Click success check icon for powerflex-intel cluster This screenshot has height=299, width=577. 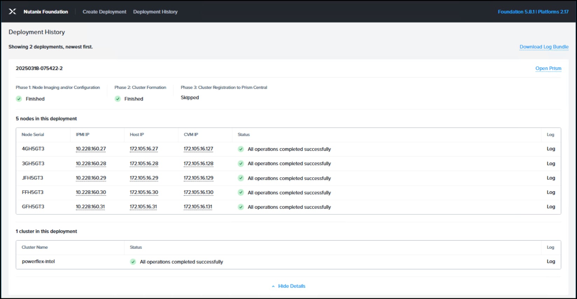coord(133,262)
